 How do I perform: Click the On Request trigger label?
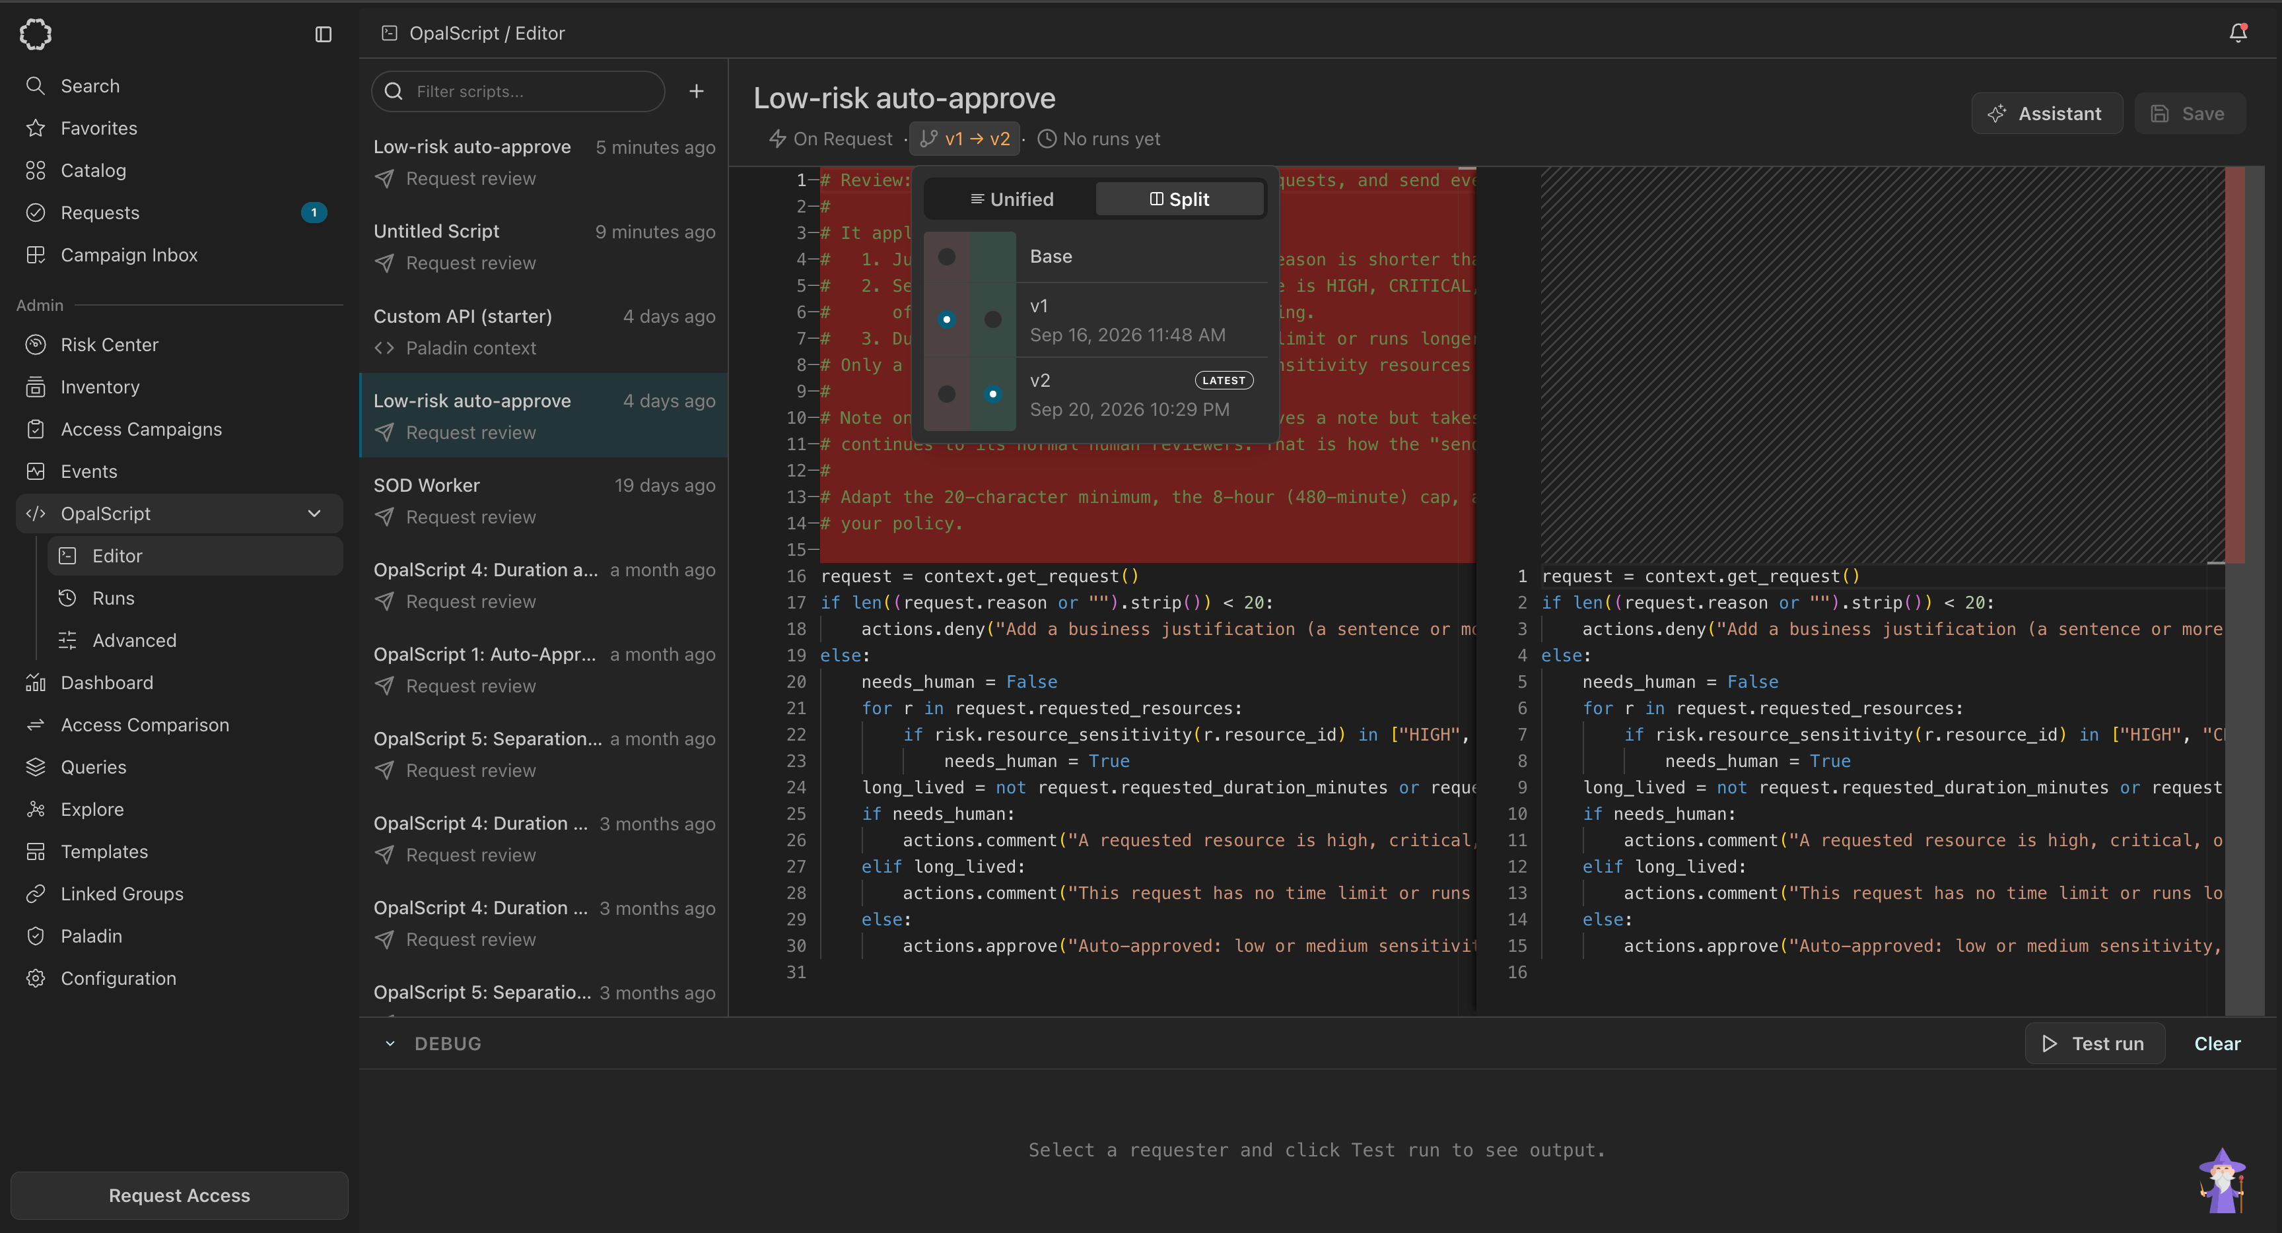[831, 139]
